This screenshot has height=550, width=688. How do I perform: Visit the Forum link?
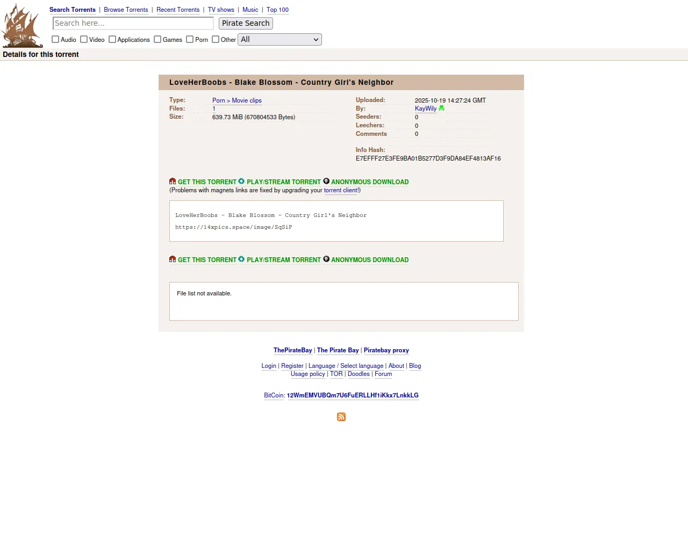[383, 374]
